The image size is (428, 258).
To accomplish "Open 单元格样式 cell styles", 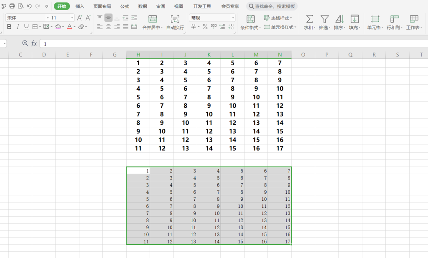I will (x=280, y=27).
